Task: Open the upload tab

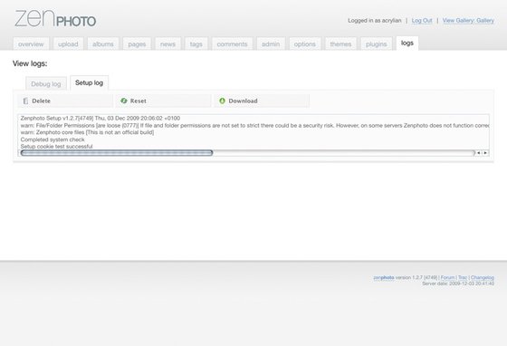Action: [x=68, y=44]
